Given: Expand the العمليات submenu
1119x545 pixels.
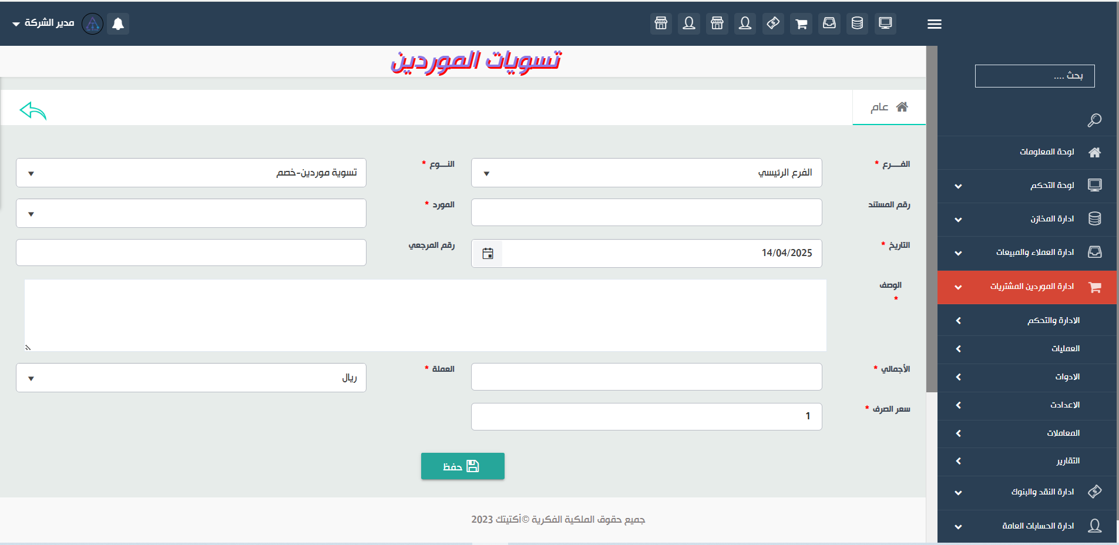Looking at the screenshot, I should pyautogui.click(x=1027, y=349).
